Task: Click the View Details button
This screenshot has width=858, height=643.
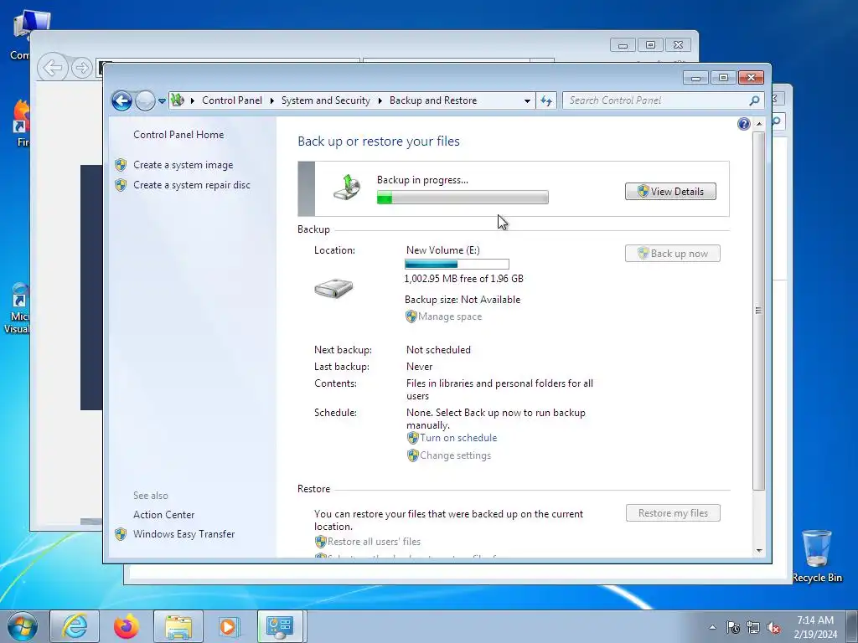Action: pyautogui.click(x=670, y=192)
